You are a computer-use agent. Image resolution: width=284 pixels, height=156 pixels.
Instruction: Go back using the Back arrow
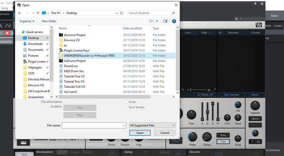click(x=20, y=13)
